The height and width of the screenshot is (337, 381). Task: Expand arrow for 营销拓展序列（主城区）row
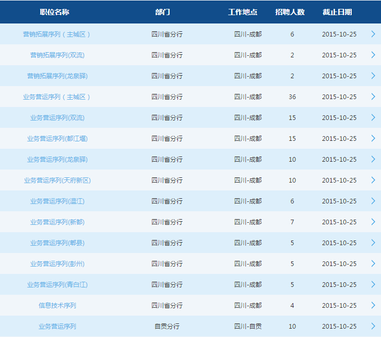click(x=373, y=34)
